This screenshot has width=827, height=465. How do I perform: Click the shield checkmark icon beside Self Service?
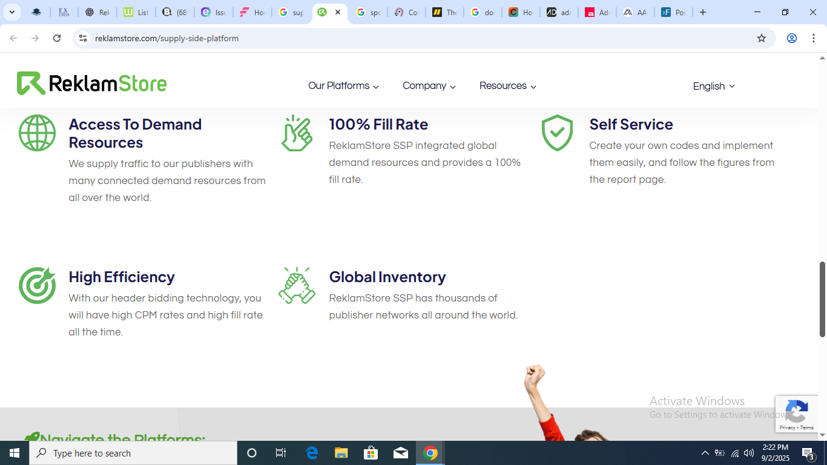pos(557,133)
